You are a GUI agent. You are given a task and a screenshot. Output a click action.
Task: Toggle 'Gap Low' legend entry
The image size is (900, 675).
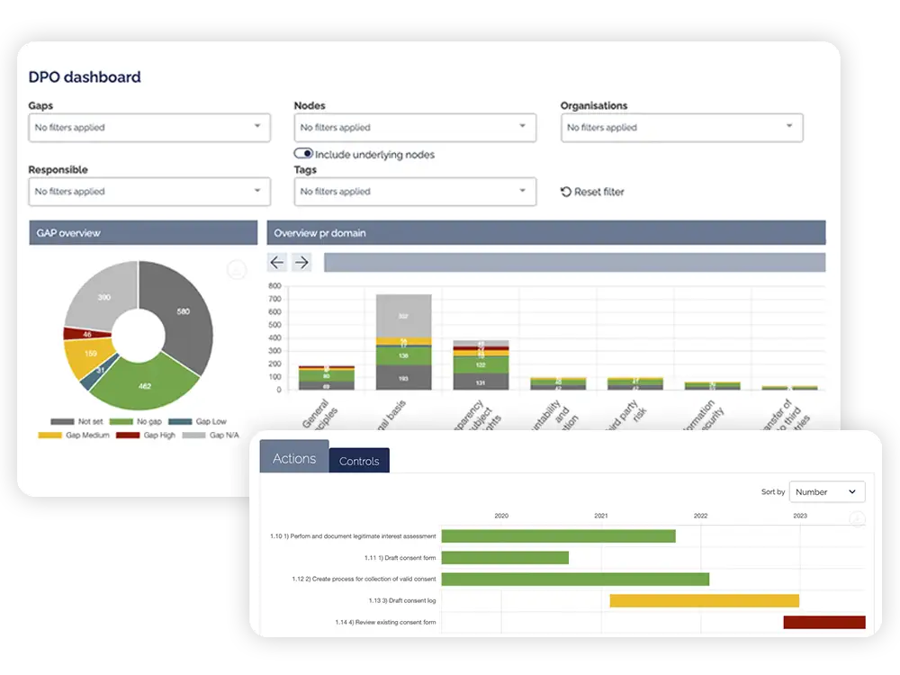point(197,421)
